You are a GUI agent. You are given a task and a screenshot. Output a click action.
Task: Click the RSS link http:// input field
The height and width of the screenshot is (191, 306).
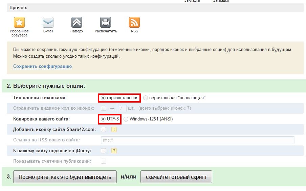click(197, 140)
